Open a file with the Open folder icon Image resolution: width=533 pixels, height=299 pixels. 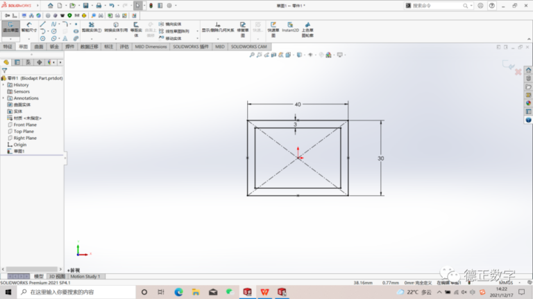pyautogui.click(x=72, y=6)
